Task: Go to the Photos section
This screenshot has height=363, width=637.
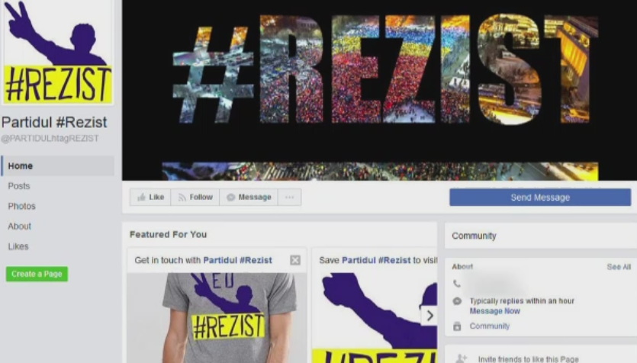Action: tap(22, 206)
